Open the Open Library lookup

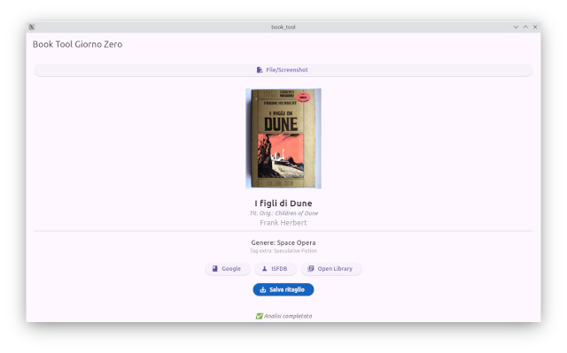[330, 269]
